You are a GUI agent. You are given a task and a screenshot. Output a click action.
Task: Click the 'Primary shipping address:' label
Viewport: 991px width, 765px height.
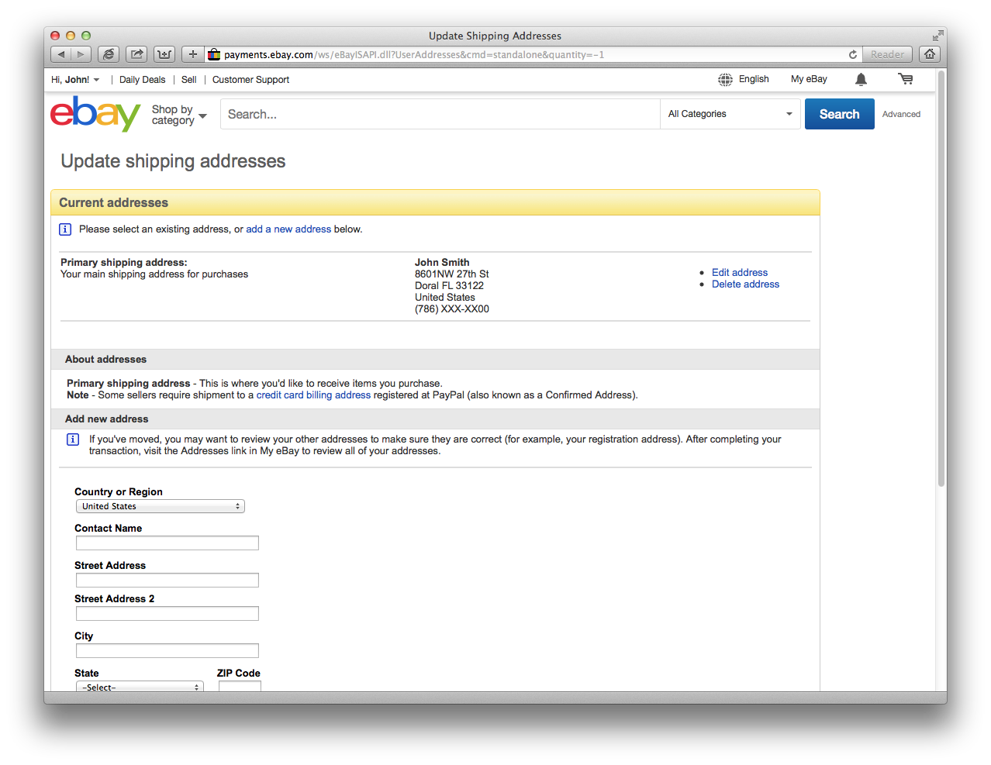coord(124,263)
